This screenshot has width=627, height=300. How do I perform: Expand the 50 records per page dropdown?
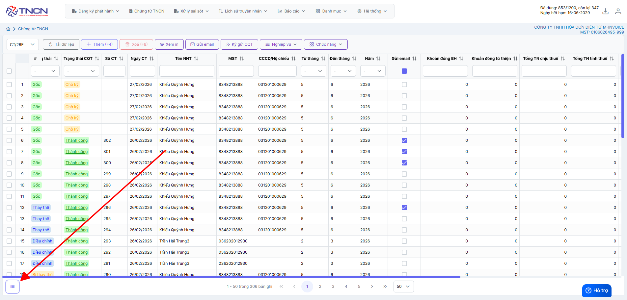click(403, 287)
